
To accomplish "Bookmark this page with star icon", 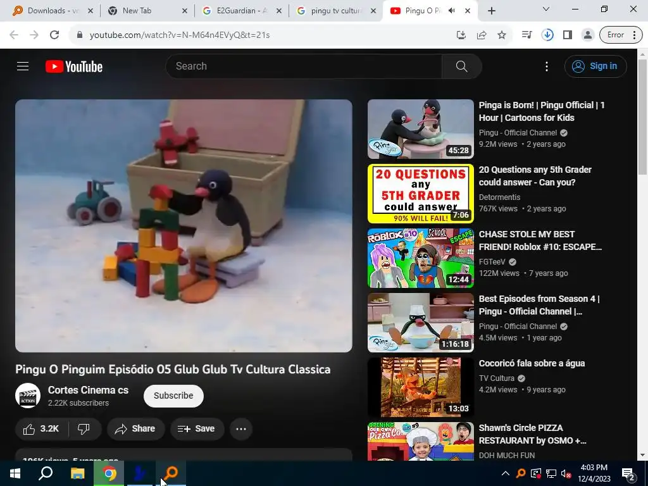I will 502,35.
